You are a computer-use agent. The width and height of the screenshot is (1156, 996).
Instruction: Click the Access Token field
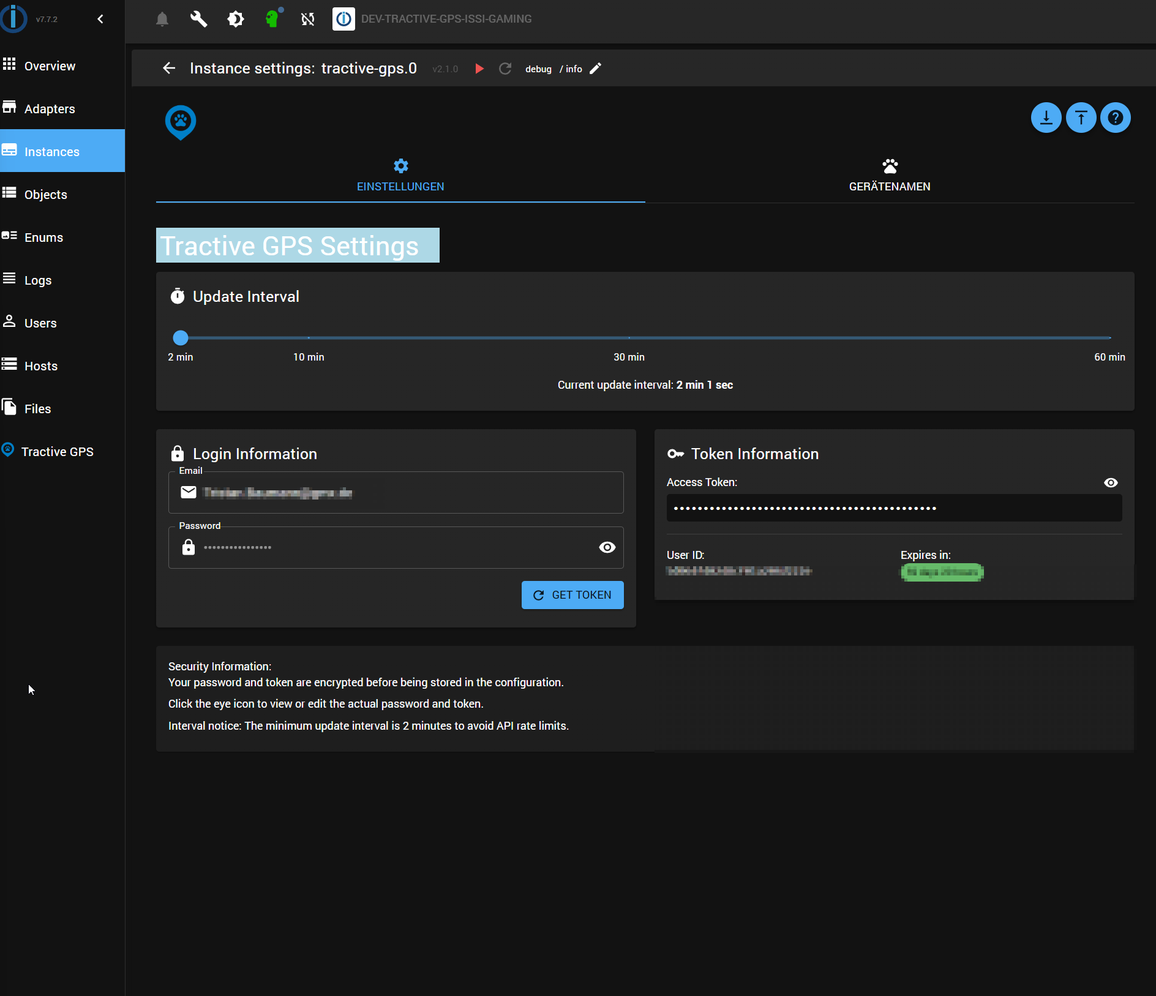tap(895, 508)
